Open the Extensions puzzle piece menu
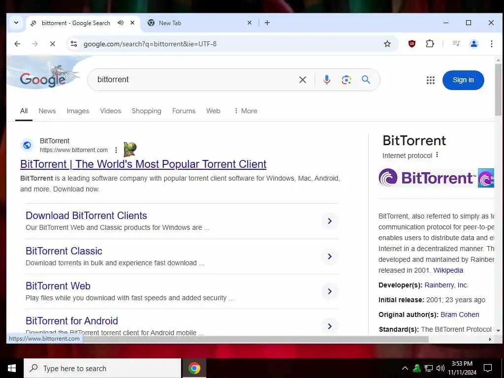Image resolution: width=504 pixels, height=378 pixels. pos(430,44)
